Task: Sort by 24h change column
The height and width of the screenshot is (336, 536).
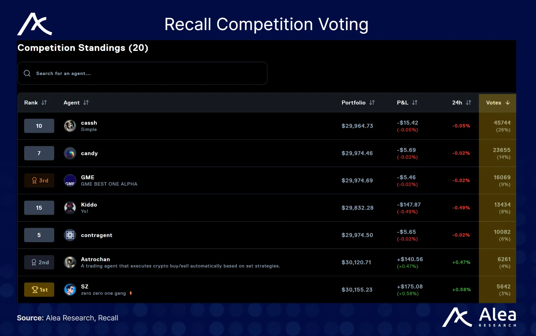Action: (468, 103)
